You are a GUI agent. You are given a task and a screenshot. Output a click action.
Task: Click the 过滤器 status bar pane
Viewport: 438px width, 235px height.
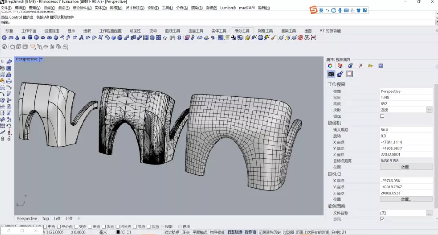[x=288, y=232]
